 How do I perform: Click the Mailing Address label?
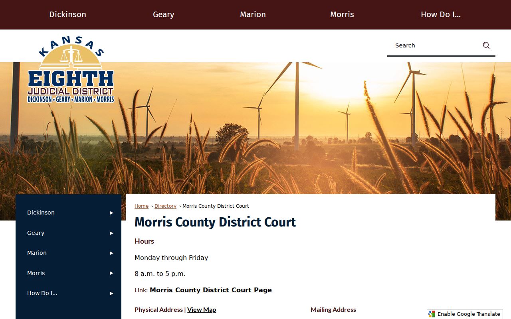coord(333,310)
